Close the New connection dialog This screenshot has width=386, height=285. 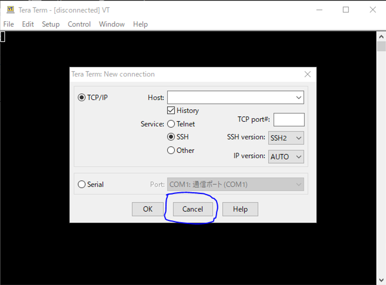click(307, 74)
